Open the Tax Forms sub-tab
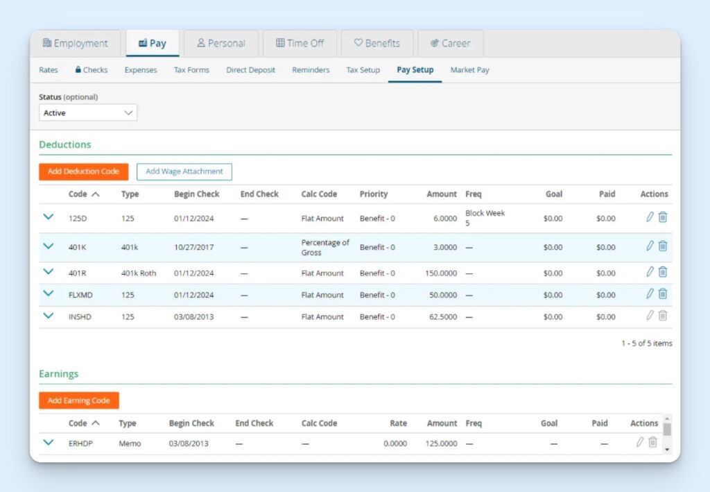This screenshot has width=710, height=492. 191,70
